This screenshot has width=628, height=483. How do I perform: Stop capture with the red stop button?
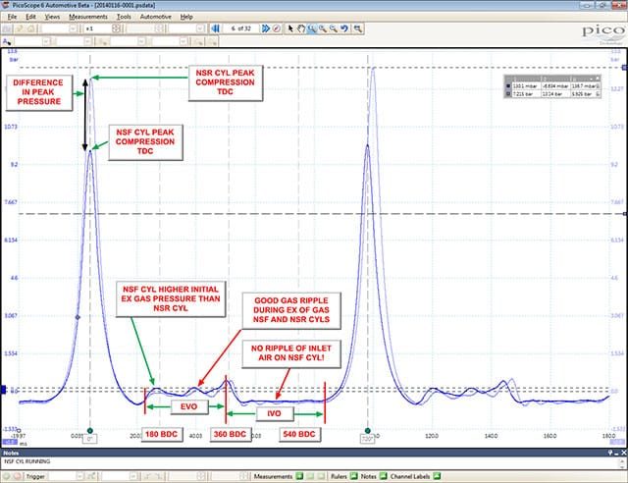pos(18,476)
